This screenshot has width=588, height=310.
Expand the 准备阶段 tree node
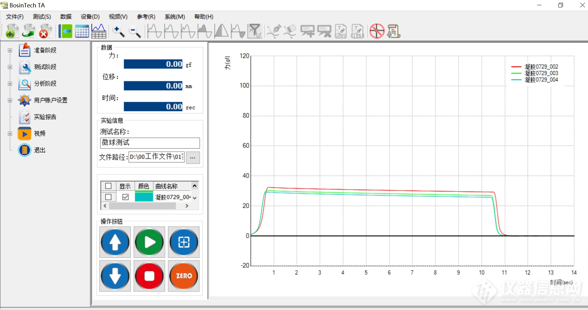tap(10, 50)
